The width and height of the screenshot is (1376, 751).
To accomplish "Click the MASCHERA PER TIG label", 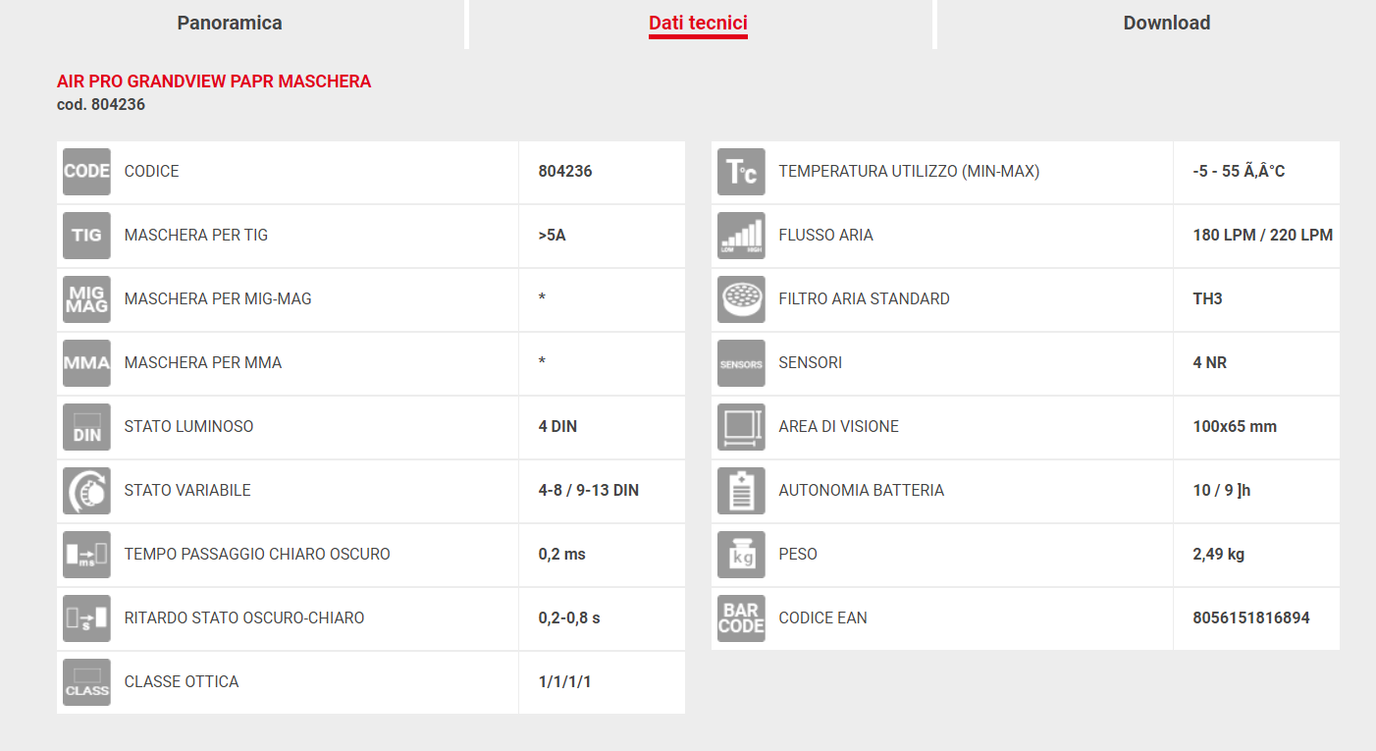I will click(196, 236).
